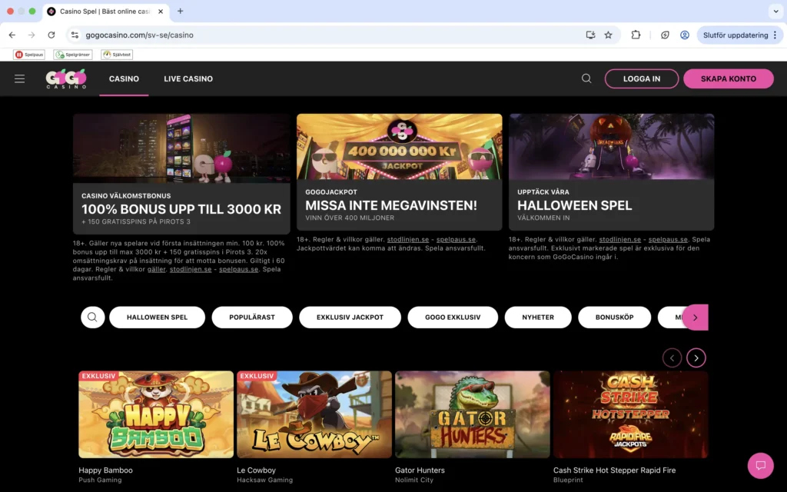Advance the game carousel with the right arrow
This screenshot has width=787, height=492.
tap(696, 357)
